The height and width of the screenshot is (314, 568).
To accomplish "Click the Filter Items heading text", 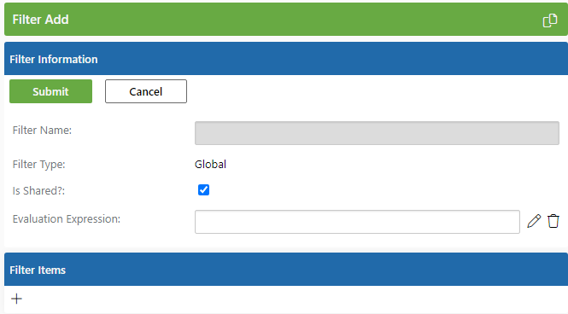I will (x=38, y=270).
